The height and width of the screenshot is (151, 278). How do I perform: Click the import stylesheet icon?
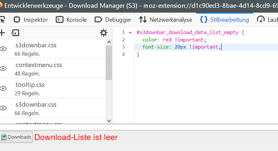(x=15, y=33)
